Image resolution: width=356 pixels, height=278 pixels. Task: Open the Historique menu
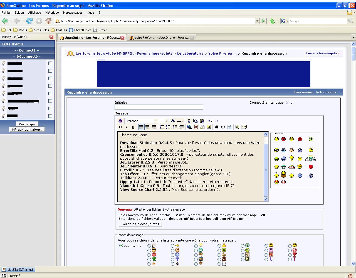click(x=52, y=13)
